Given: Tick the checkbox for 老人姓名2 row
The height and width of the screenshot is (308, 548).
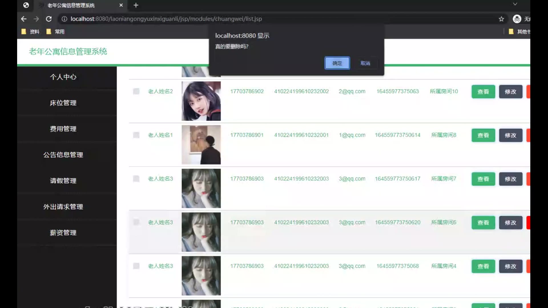Looking at the screenshot, I should click(x=136, y=91).
